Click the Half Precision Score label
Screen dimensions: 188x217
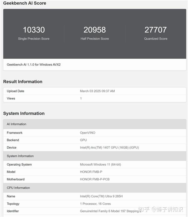coord(95,39)
